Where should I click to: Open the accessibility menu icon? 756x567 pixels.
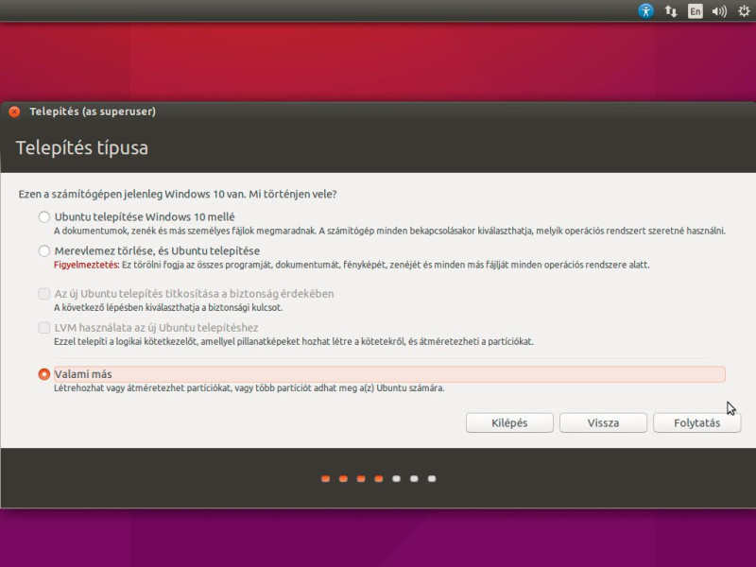click(x=645, y=10)
